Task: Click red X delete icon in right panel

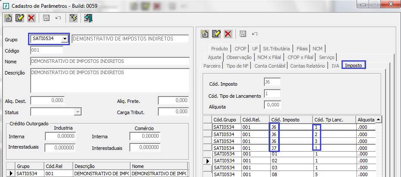Action: coord(228,34)
